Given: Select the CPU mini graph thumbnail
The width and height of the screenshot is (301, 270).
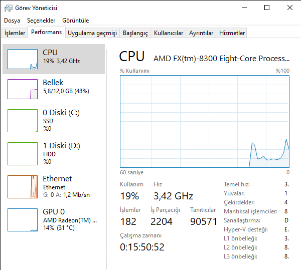Looking at the screenshot, I should click(x=23, y=59).
